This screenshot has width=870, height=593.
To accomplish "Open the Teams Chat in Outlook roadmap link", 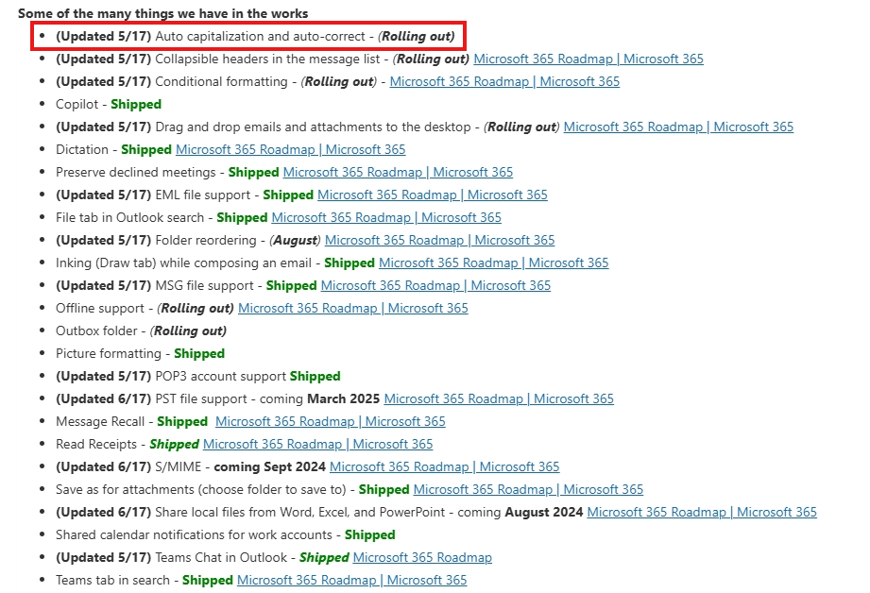I will (x=421, y=557).
